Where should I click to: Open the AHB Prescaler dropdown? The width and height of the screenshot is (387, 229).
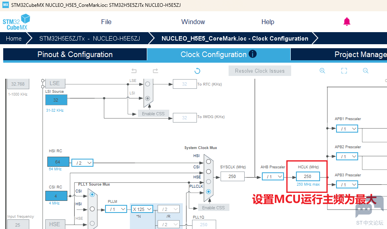pos(273,177)
